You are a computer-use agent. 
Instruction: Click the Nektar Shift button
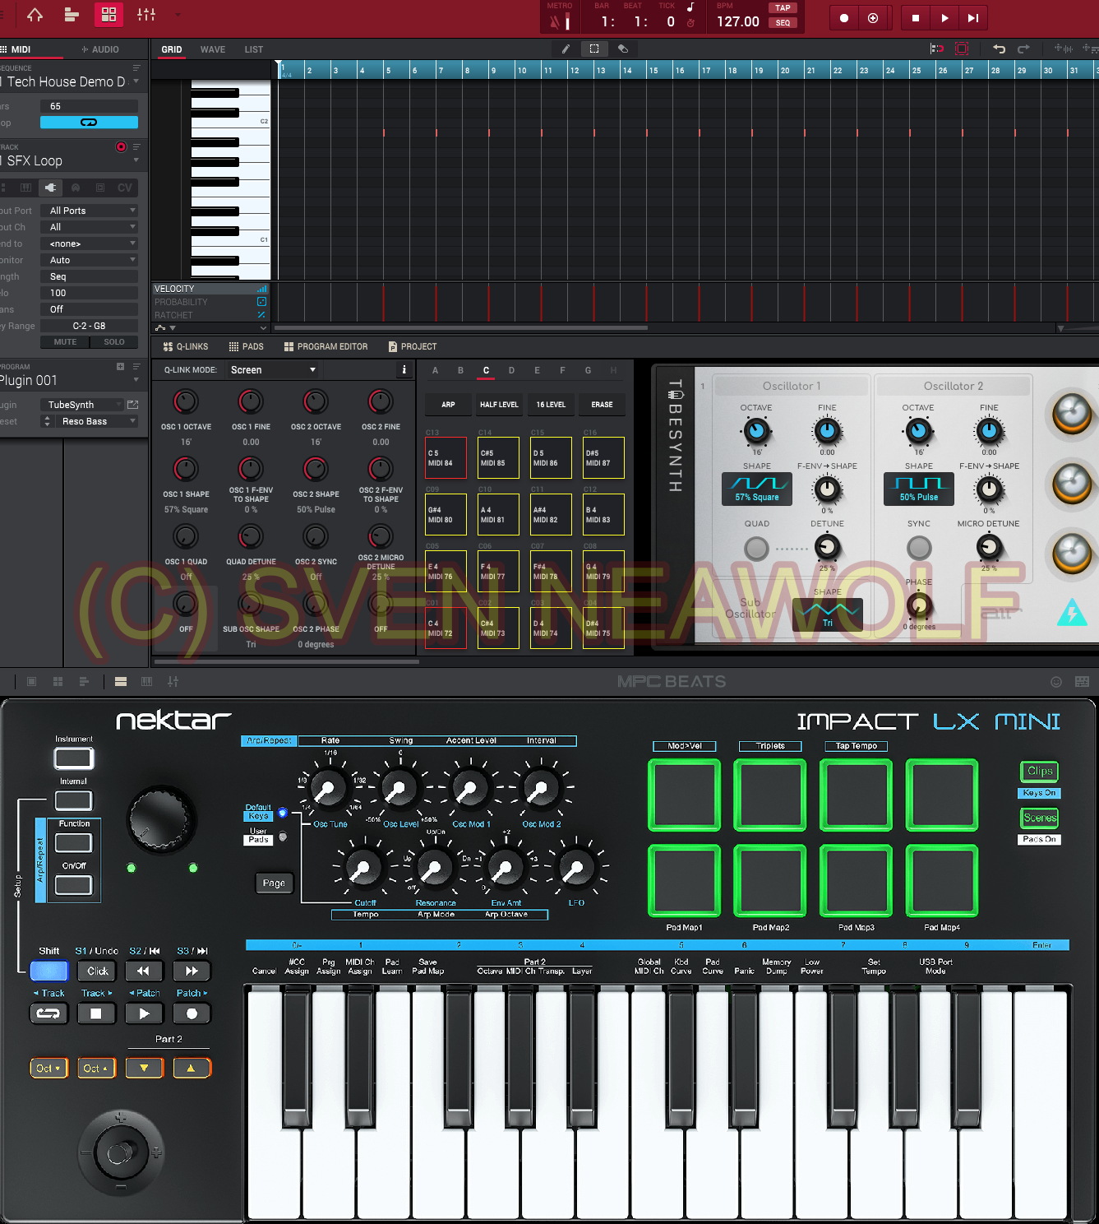48,971
